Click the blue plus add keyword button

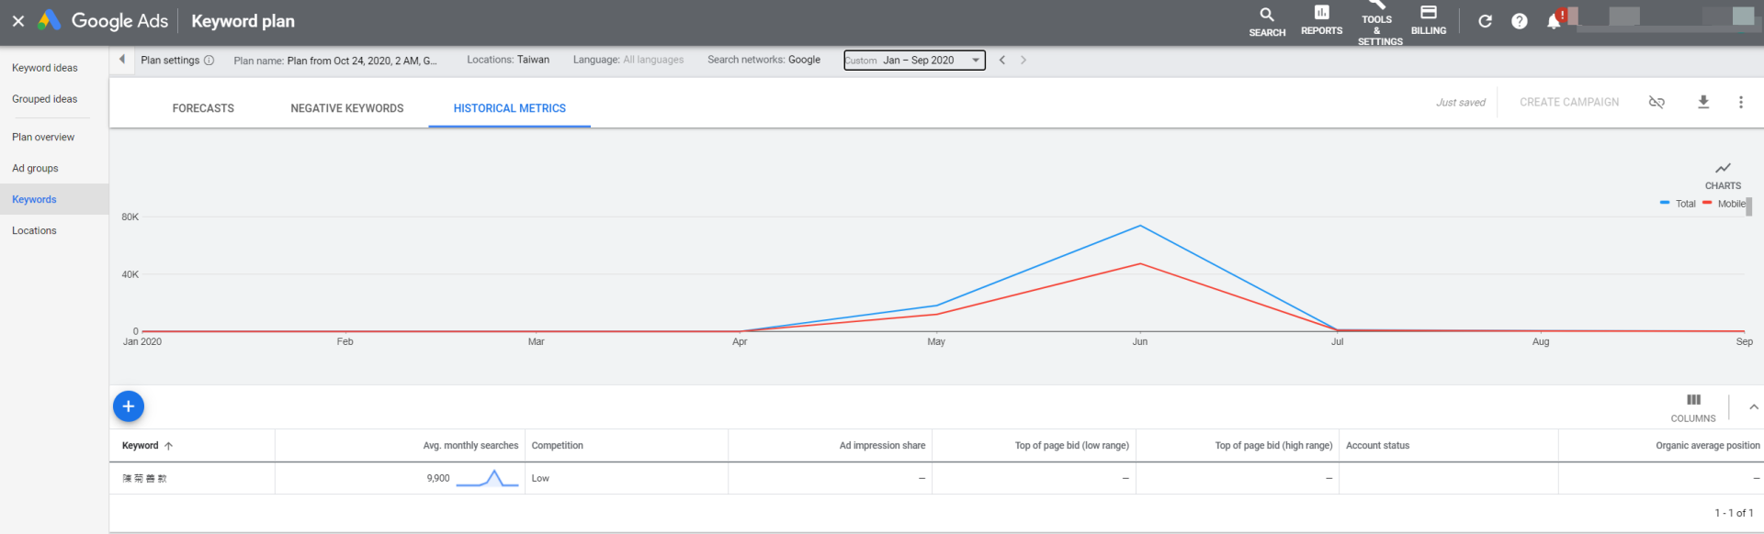[x=129, y=406]
